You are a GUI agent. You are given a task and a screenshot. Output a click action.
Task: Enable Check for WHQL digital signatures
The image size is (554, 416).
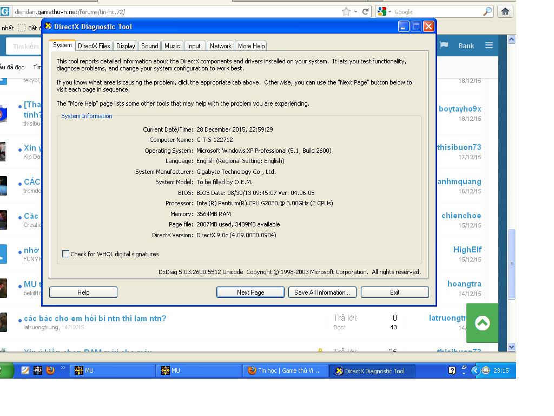pos(65,253)
